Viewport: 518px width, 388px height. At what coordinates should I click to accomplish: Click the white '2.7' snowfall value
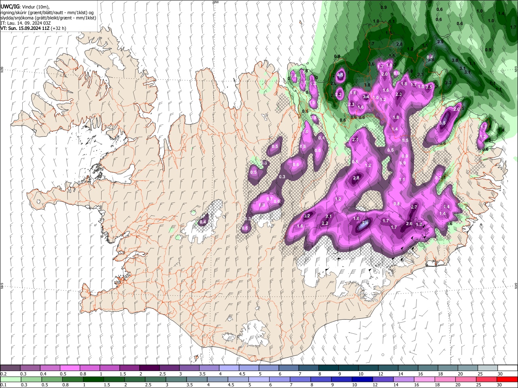(x=414, y=207)
